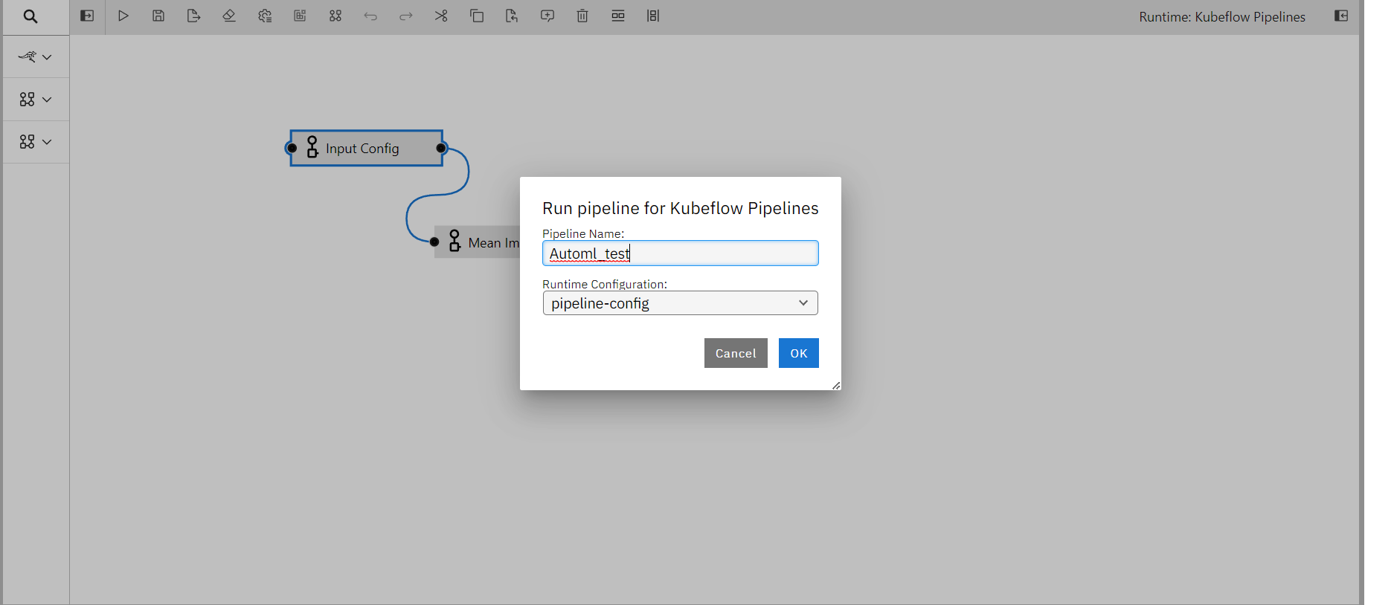
Task: Click the 'Run pipeline for Kubeflow Pipelines' title
Action: [x=681, y=208]
